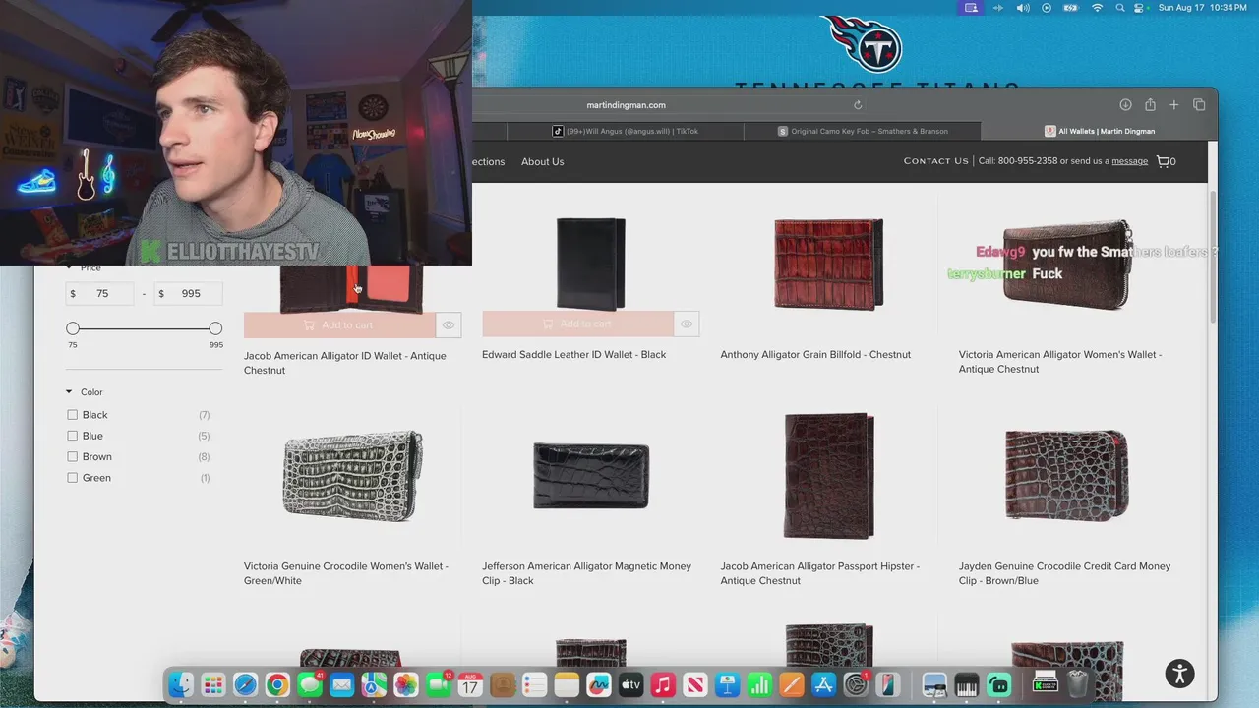Select the All Wallets Martin Dingman tab

[1100, 131]
